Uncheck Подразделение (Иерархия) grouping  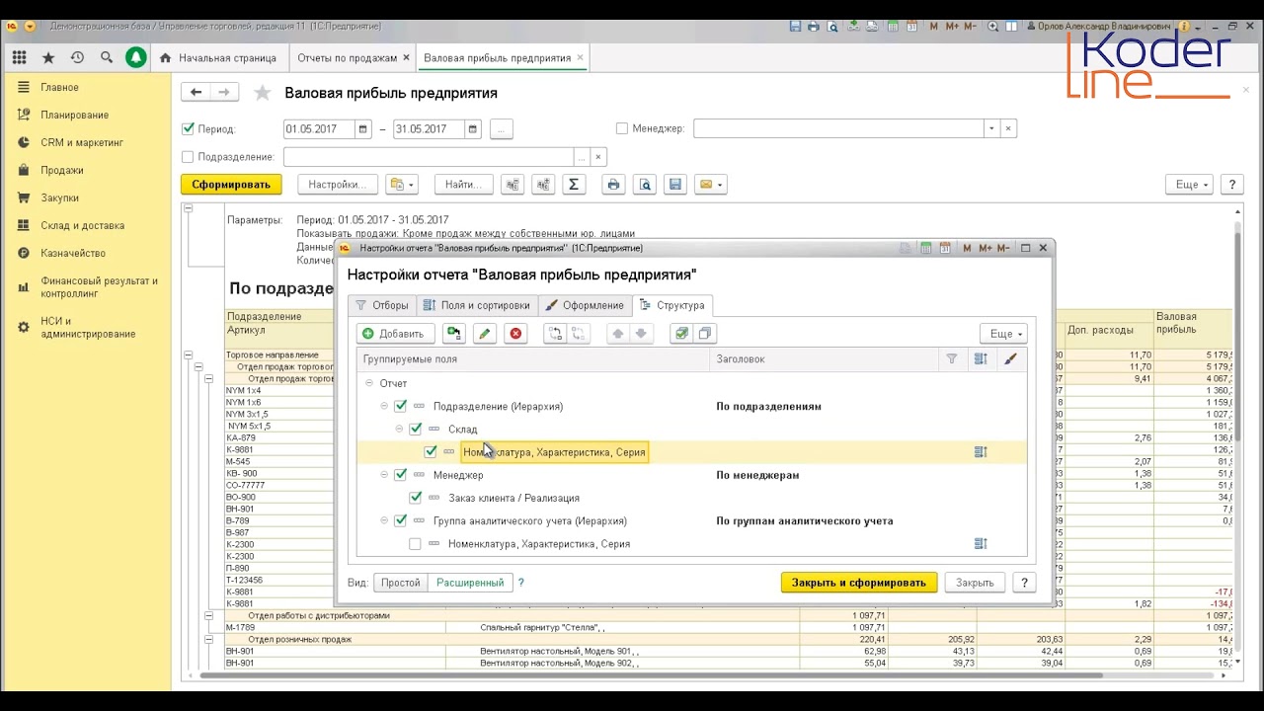(x=400, y=406)
